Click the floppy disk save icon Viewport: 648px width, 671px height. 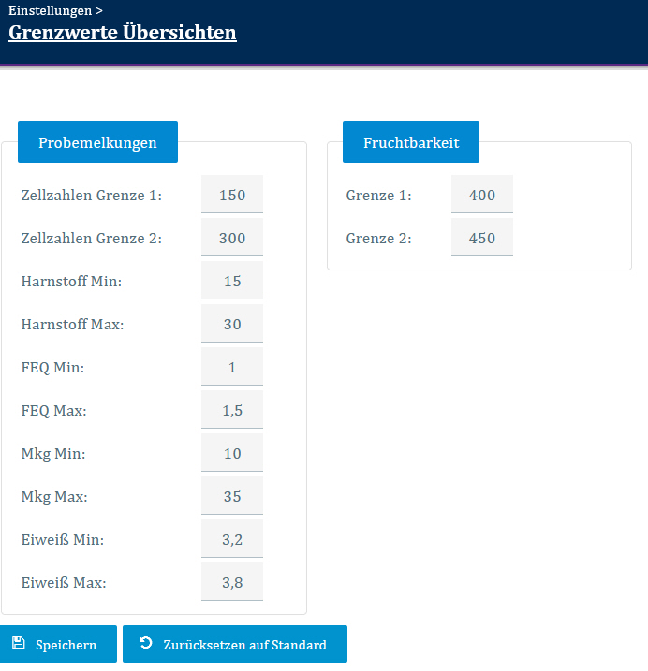(19, 643)
